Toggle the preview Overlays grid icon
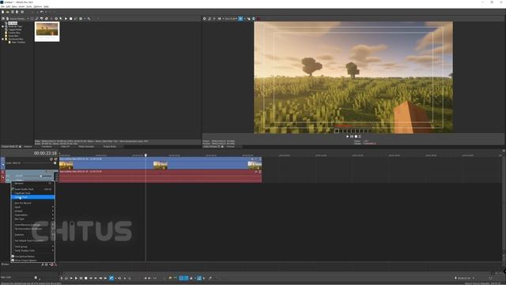506x285 pixels. coord(240,19)
